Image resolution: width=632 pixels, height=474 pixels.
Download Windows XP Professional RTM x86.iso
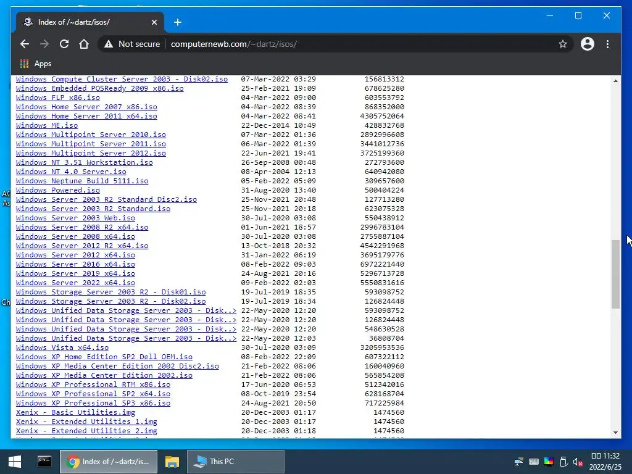pos(93,385)
